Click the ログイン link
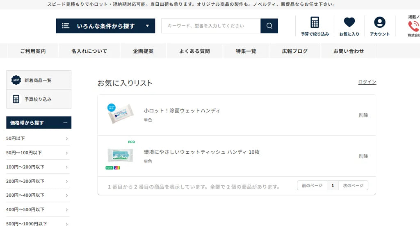Screen dimensions: 420x227 click(x=367, y=82)
